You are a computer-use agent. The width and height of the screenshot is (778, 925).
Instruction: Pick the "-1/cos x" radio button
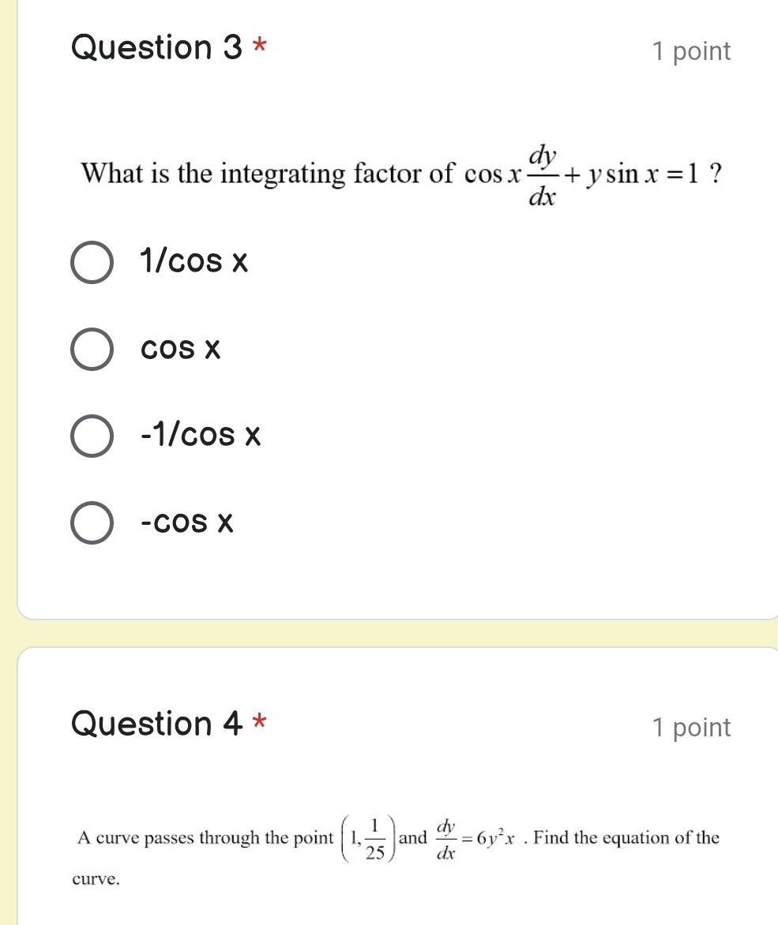(92, 436)
